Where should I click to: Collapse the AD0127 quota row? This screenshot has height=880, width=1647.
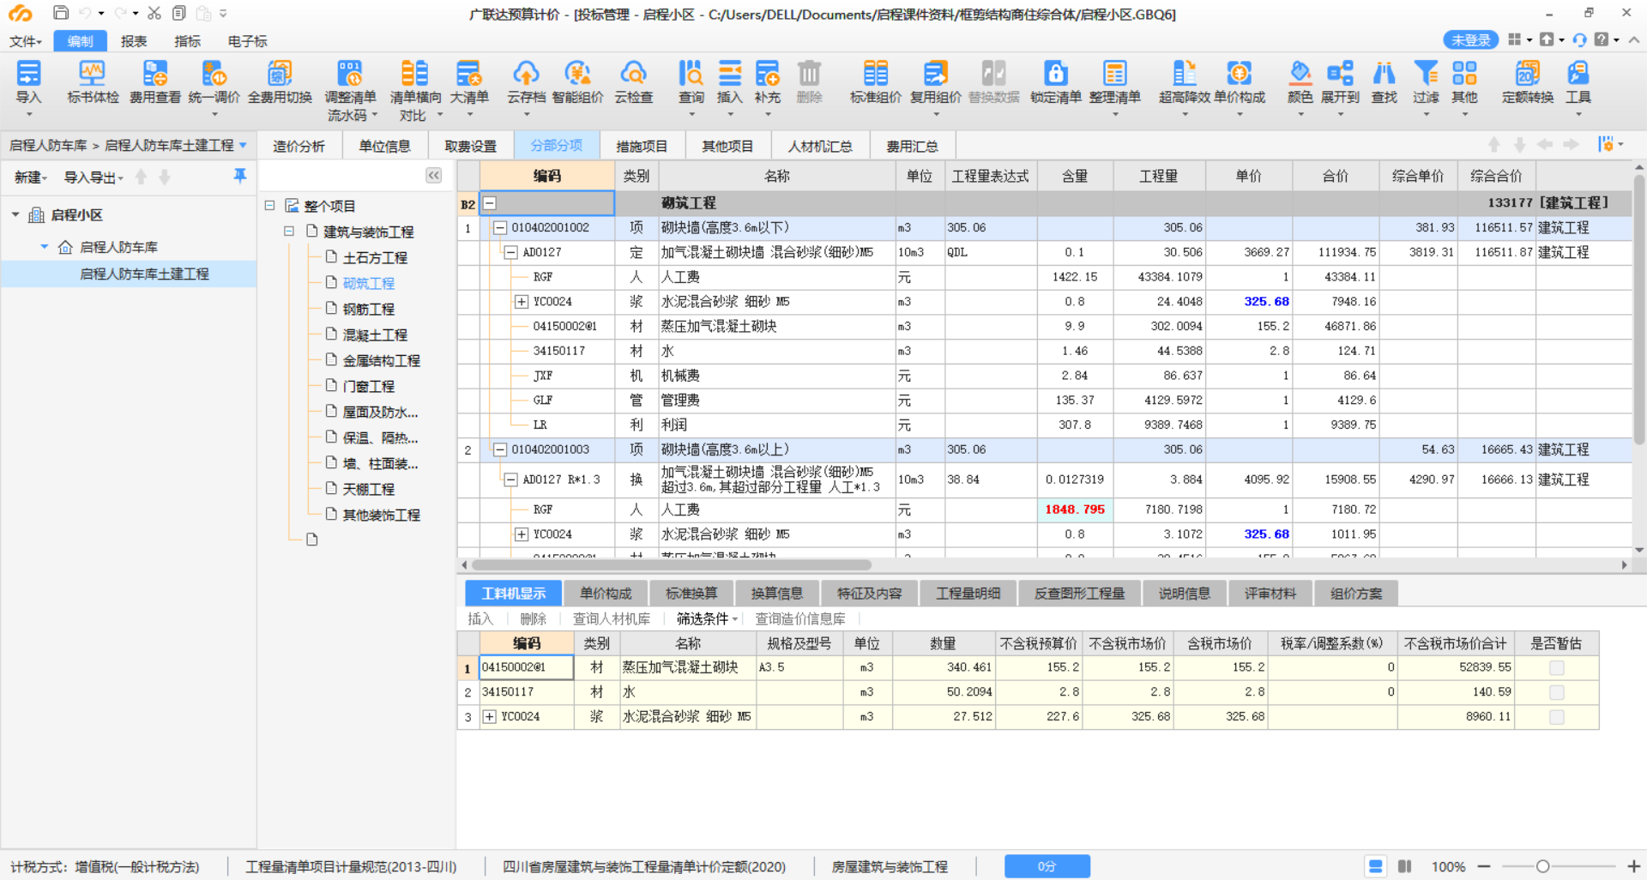pos(510,252)
